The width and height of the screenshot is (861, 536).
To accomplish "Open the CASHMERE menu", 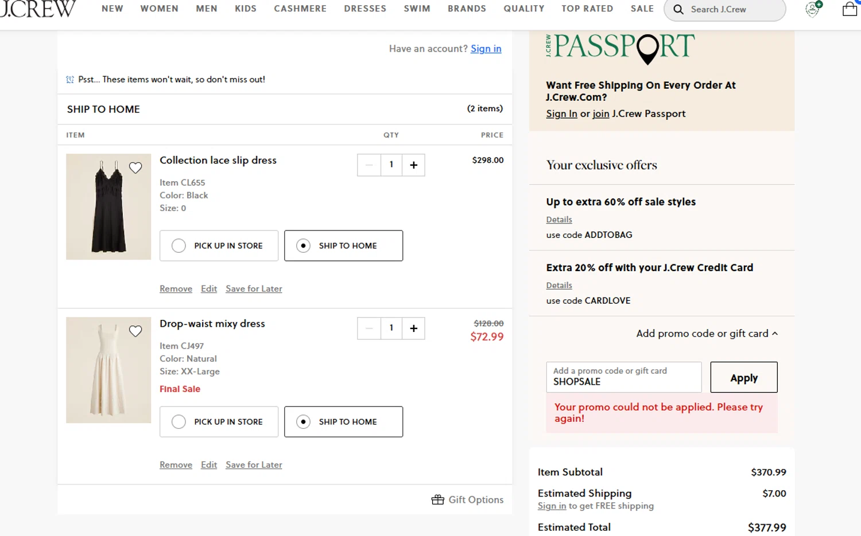I will tap(300, 9).
